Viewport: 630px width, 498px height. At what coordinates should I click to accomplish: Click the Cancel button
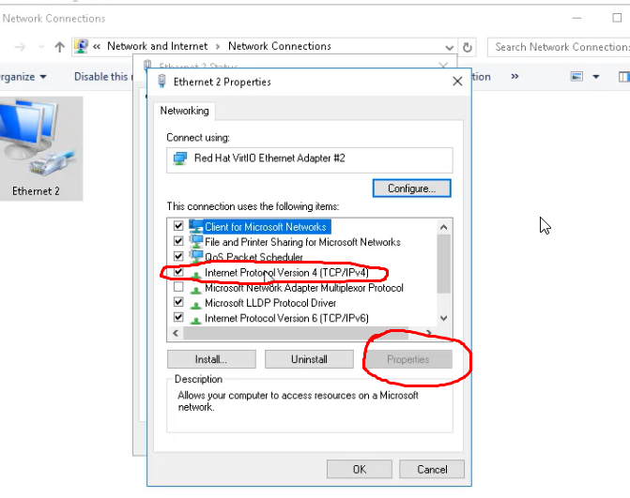tap(432, 469)
